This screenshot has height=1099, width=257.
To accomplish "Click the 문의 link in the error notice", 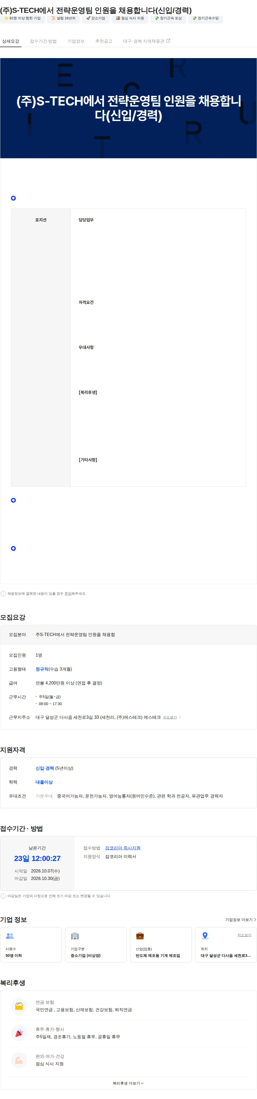I will click(68, 593).
